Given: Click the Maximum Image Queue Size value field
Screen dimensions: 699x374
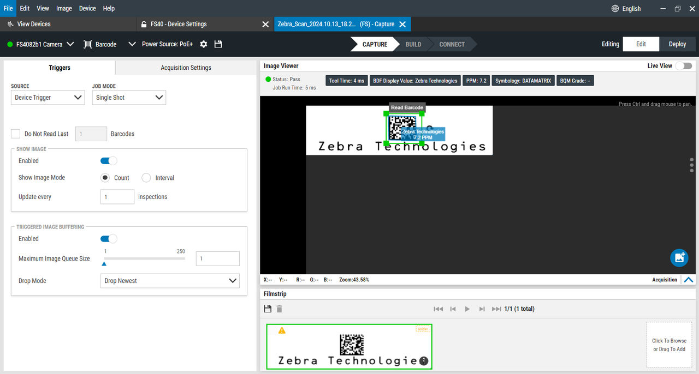Looking at the screenshot, I should (x=217, y=258).
